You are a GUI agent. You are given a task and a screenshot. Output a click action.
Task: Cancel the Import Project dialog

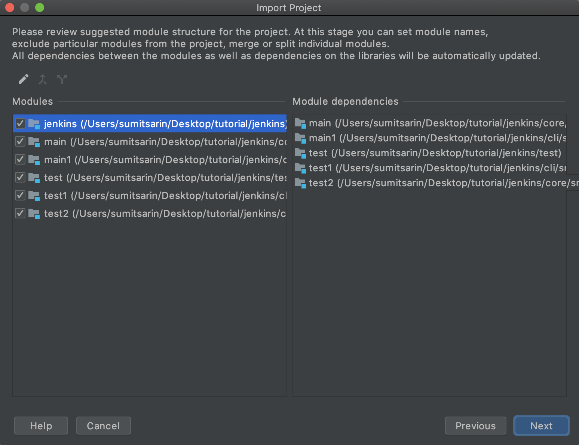103,426
